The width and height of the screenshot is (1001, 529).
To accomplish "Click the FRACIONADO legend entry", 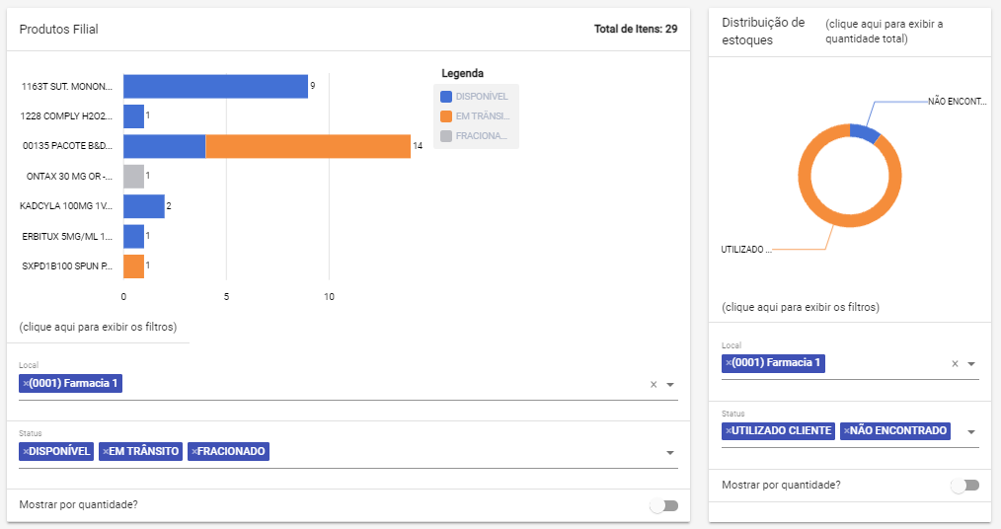I will [475, 136].
